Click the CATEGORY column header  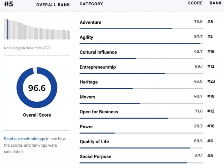[91, 4]
